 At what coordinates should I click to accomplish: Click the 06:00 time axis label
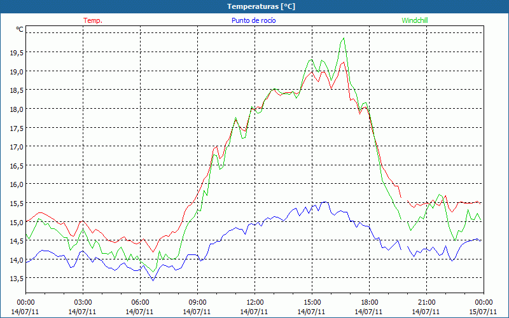[140, 303]
